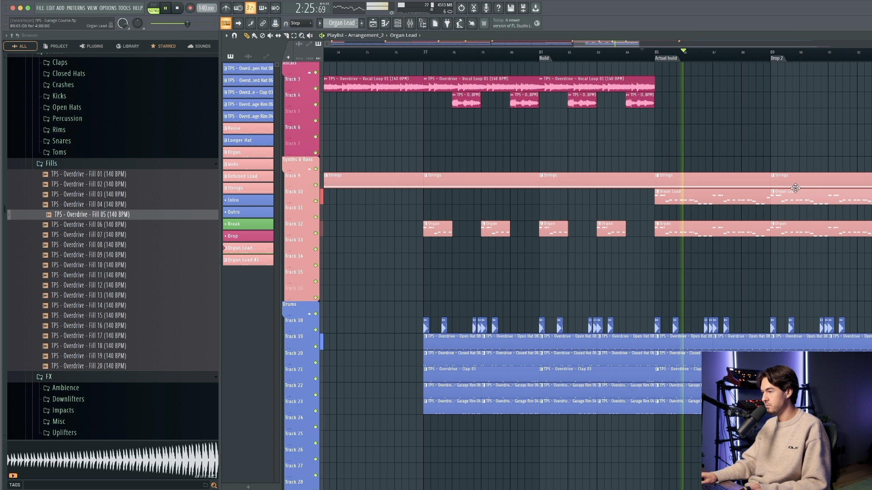The image size is (872, 490).
Task: Switch to the PLUGINS browser tab
Action: point(91,46)
